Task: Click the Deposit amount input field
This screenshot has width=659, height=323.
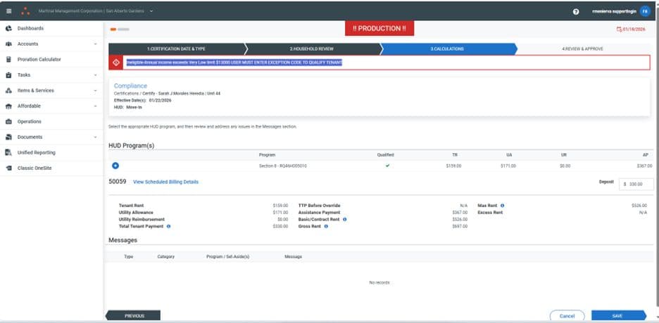Action: (x=636, y=184)
